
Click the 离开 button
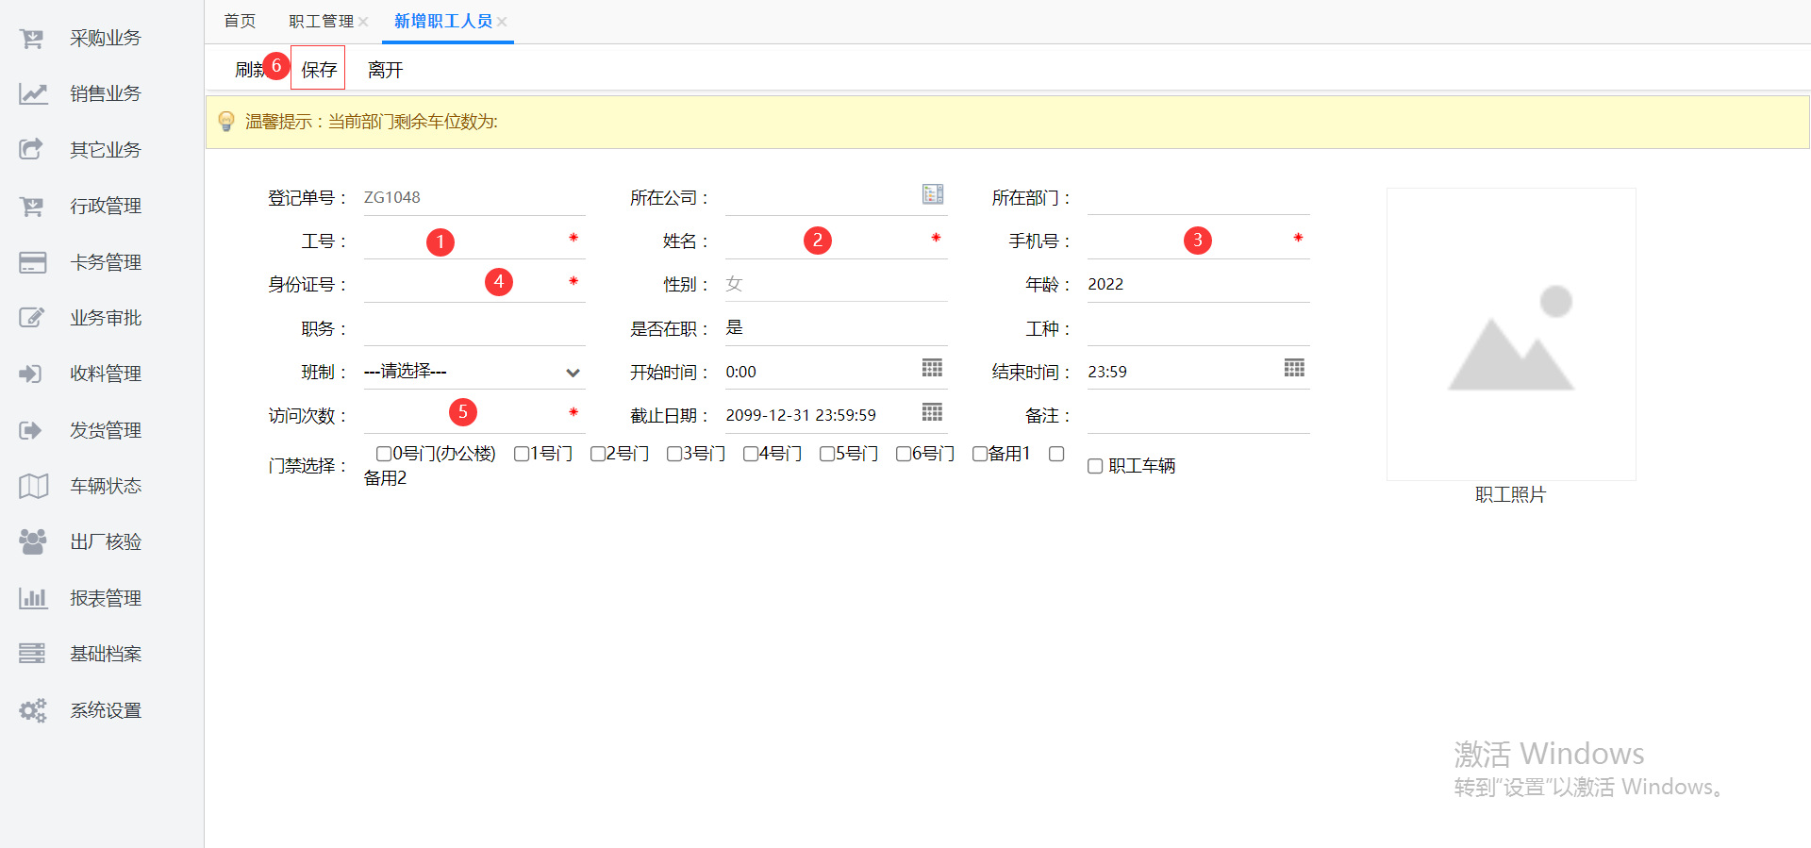385,70
